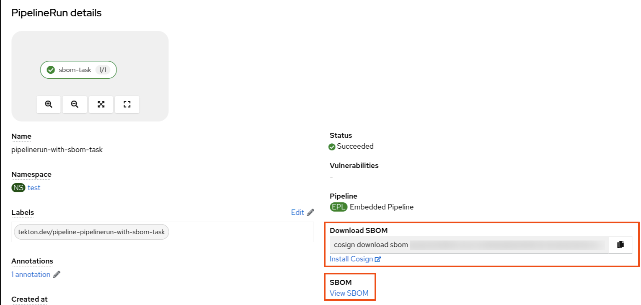Click the tekton.dev/pipeline label chip
Screen dimensions: 641x305
(91, 232)
